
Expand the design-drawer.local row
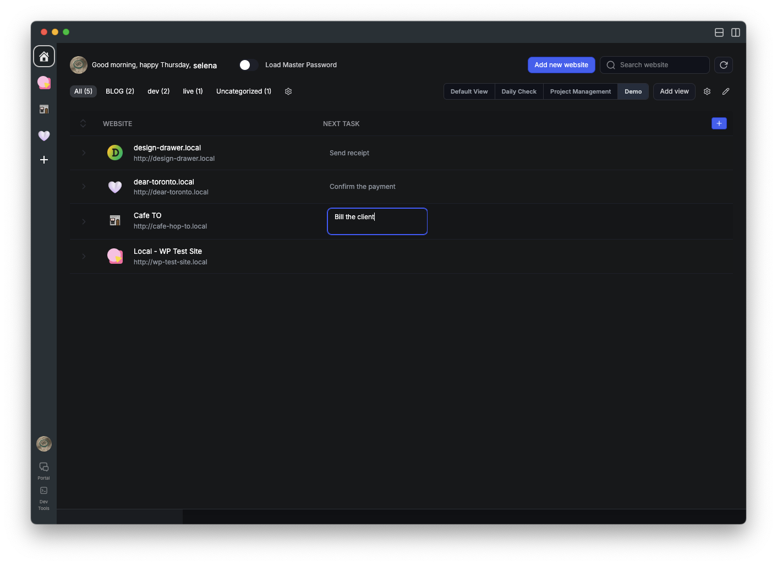click(x=84, y=153)
